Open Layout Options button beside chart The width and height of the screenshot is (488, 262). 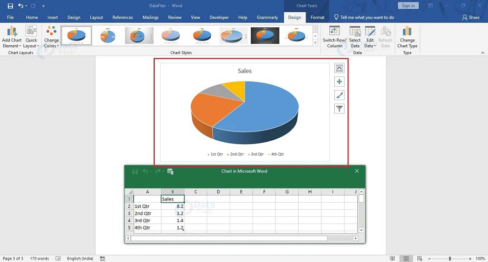tap(339, 68)
